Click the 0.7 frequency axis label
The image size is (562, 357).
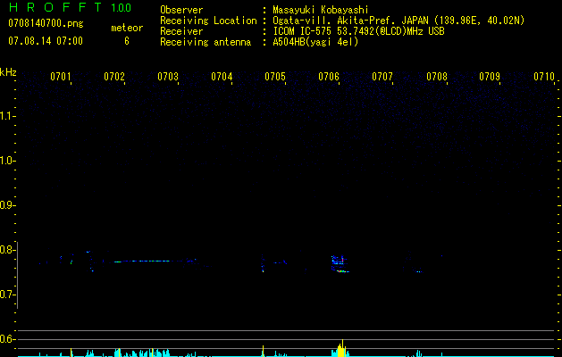[6, 295]
